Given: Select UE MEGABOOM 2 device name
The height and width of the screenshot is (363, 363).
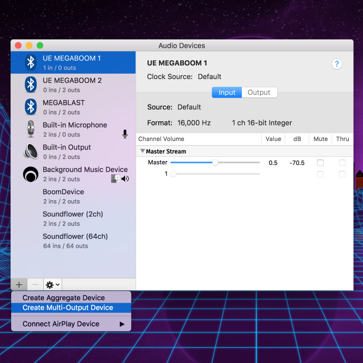Looking at the screenshot, I should pyautogui.click(x=72, y=80).
